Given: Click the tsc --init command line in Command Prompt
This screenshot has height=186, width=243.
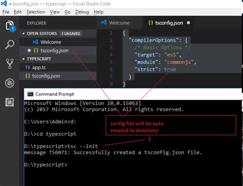Looking at the screenshot, I should point(61,146).
